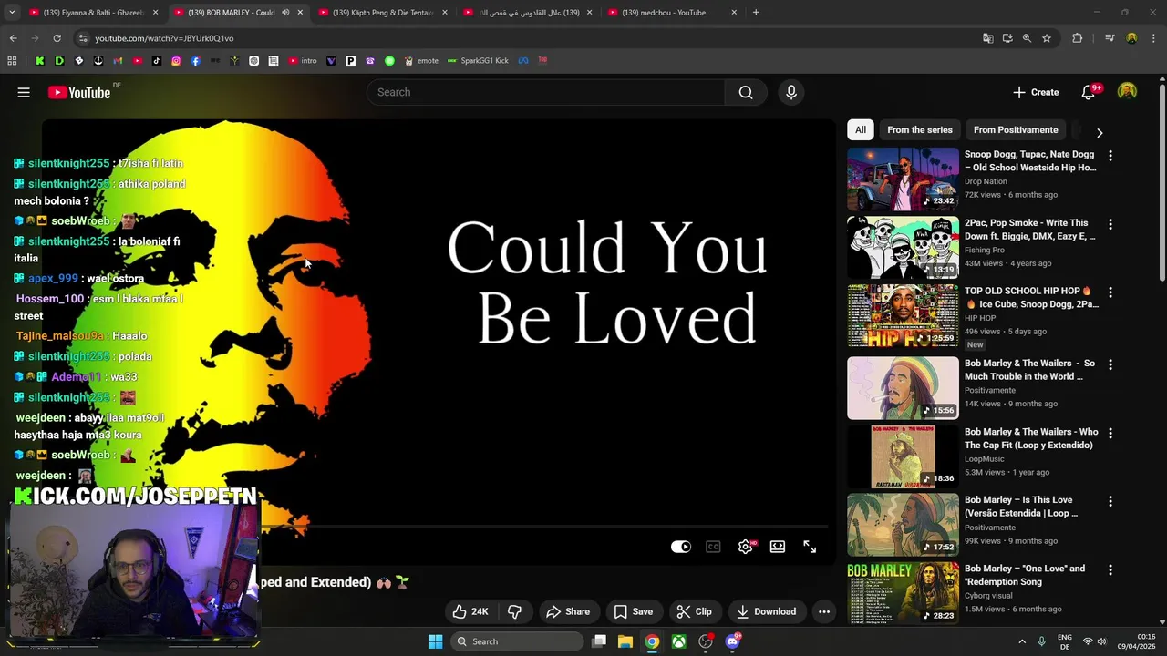Open options for TOP OLD SCHOOL HIP HOP video

[x=1110, y=292]
